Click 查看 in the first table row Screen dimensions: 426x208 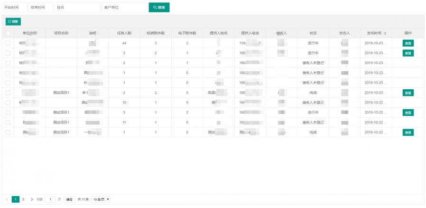[408, 43]
